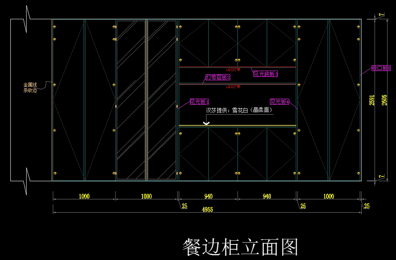The height and width of the screenshot is (260, 396).
Task: Click the 见光底板3 callout label
Action: (x=265, y=74)
